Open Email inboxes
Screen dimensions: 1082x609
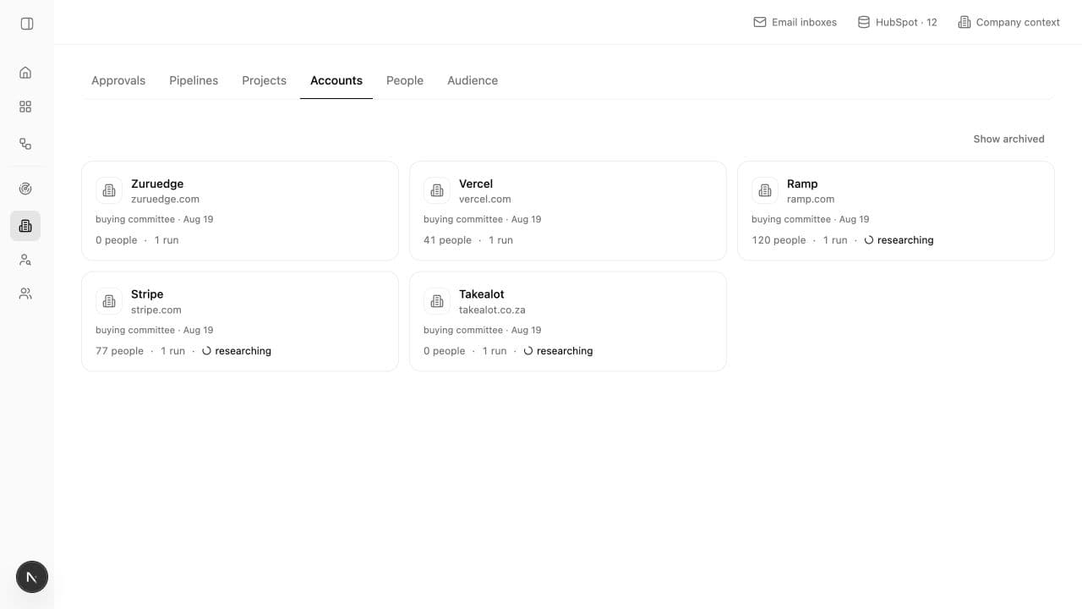click(x=795, y=22)
